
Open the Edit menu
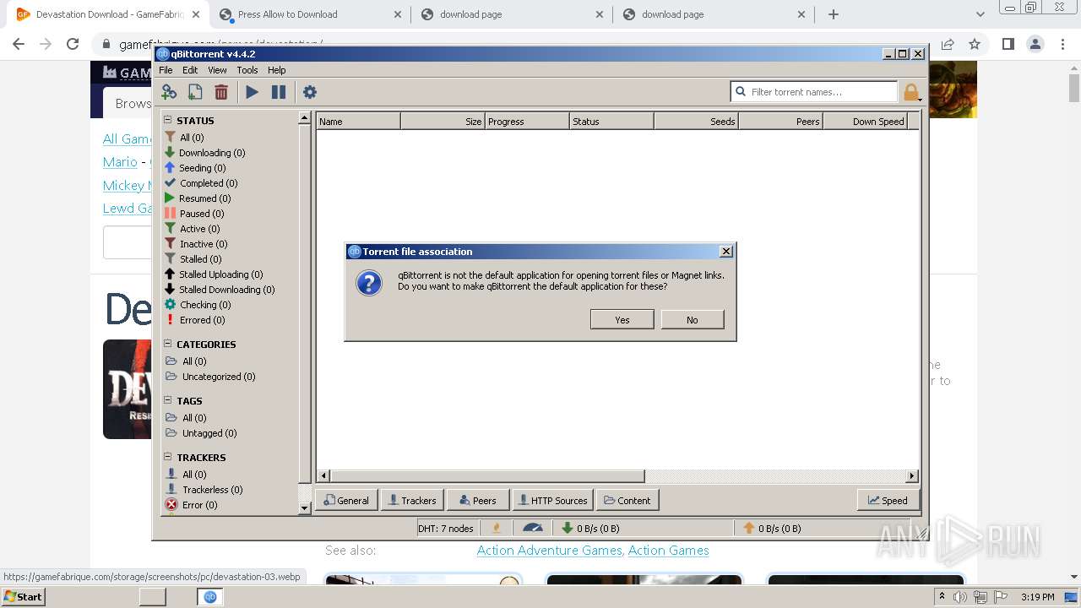click(x=190, y=70)
